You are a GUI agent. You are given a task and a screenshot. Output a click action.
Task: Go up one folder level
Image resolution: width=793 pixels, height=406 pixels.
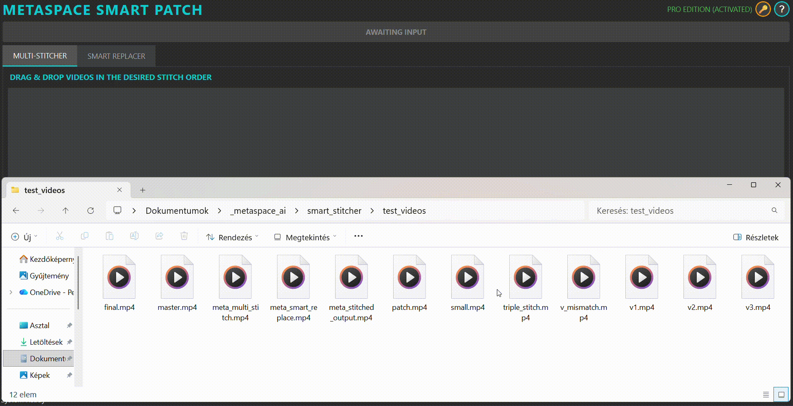click(x=66, y=210)
